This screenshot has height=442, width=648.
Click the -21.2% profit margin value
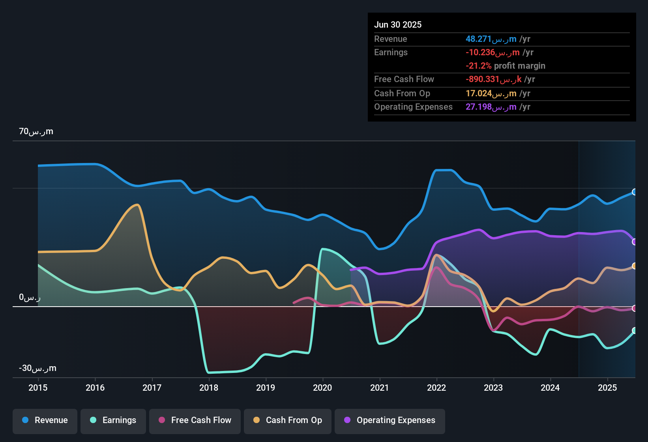506,66
